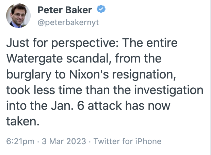
Task: Click the word taken ending the tweet
Action: [23, 121]
